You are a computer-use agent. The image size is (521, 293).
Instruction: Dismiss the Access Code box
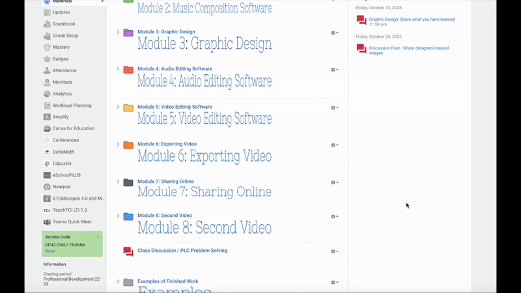click(x=98, y=237)
